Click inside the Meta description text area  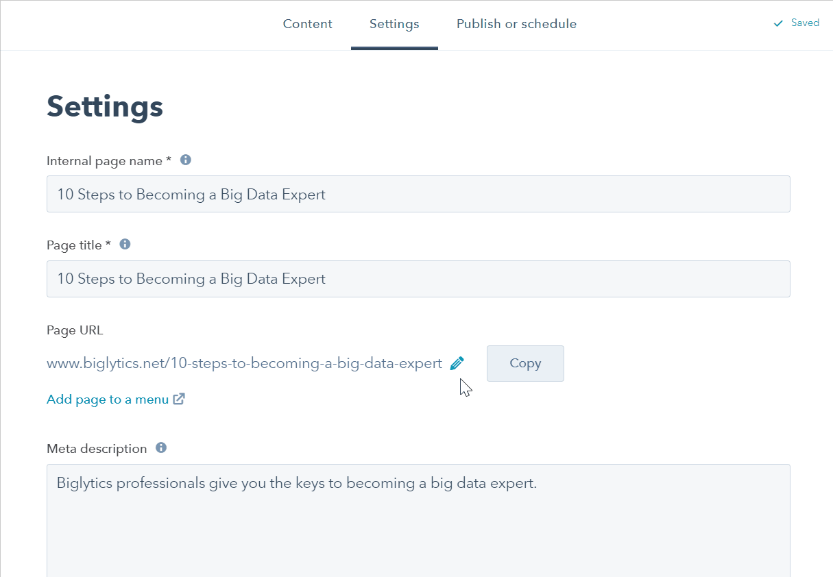pos(418,521)
